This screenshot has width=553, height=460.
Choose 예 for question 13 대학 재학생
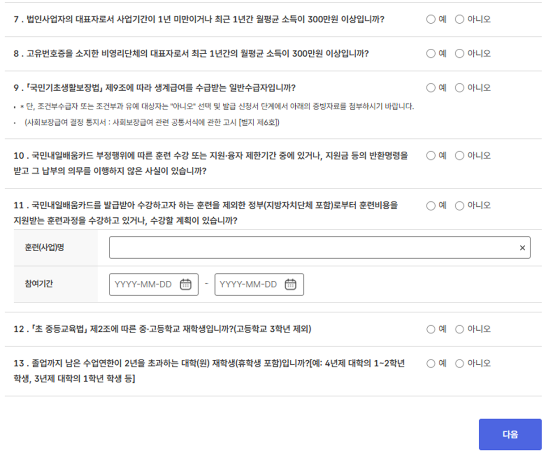click(431, 363)
